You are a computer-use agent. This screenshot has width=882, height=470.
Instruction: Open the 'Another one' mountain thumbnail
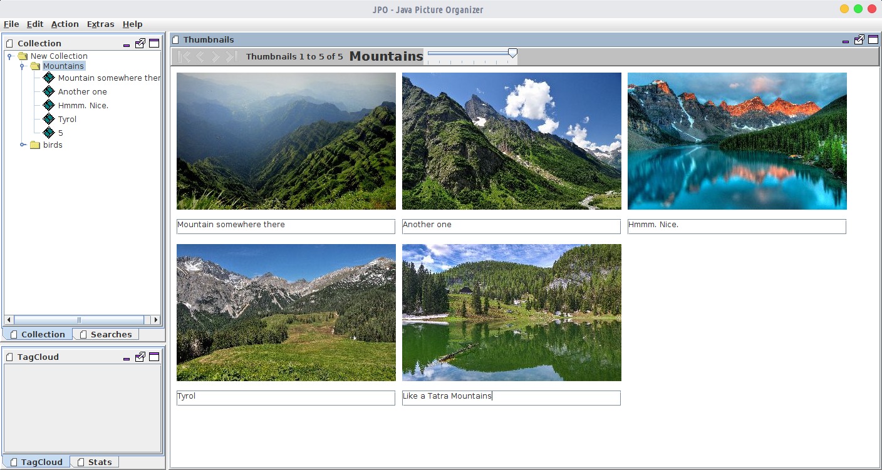512,141
